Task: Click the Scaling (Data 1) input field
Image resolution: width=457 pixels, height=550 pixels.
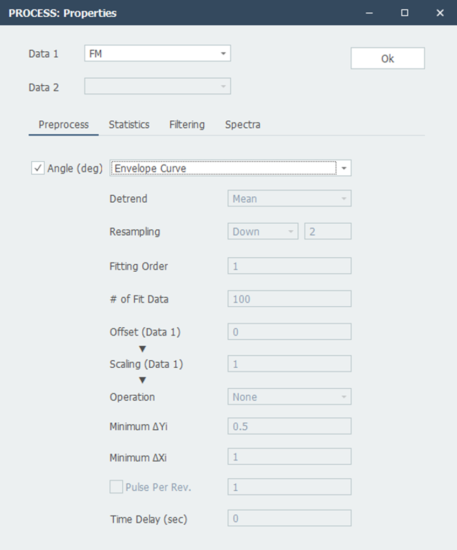Action: [289, 364]
